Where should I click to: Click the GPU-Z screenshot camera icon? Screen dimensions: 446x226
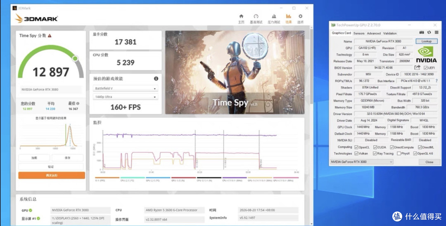click(x=422, y=33)
